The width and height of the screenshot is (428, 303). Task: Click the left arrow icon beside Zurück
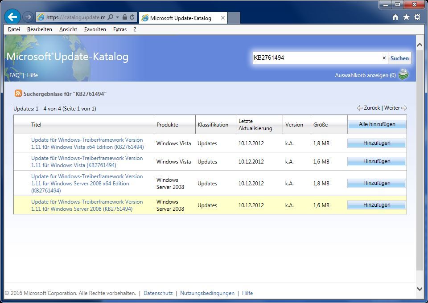359,108
